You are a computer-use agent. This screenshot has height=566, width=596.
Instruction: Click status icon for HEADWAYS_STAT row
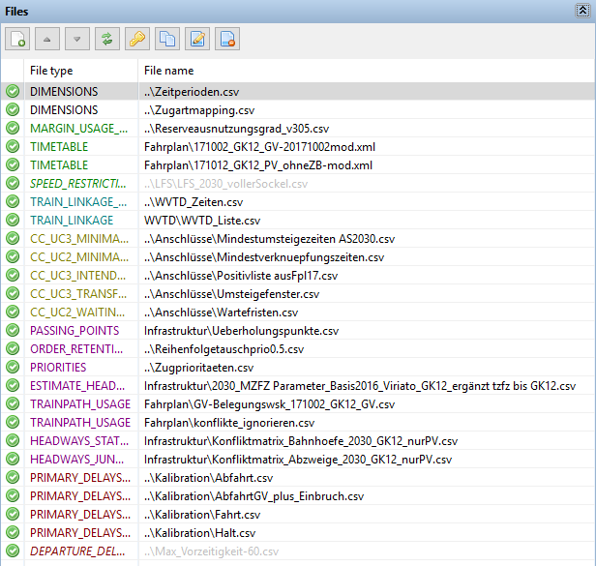(13, 440)
